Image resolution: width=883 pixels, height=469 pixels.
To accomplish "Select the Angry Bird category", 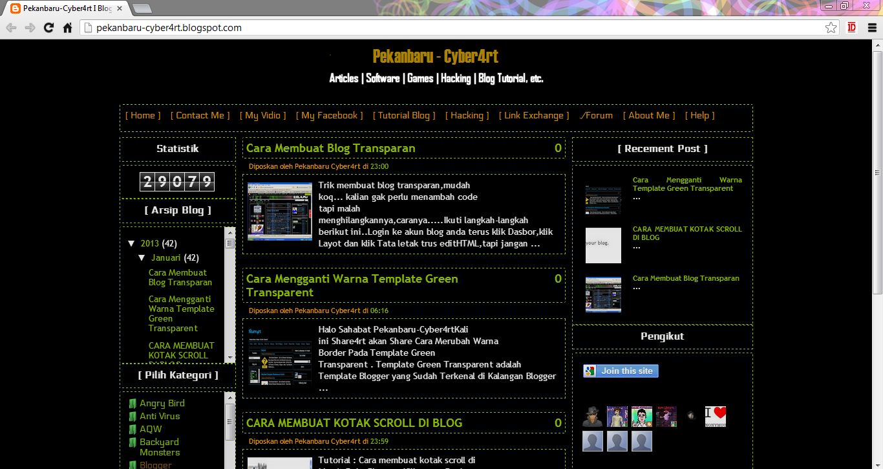I will pos(162,403).
